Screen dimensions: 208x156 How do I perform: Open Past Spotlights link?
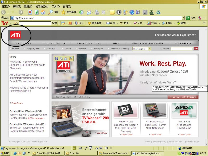click(x=83, y=97)
